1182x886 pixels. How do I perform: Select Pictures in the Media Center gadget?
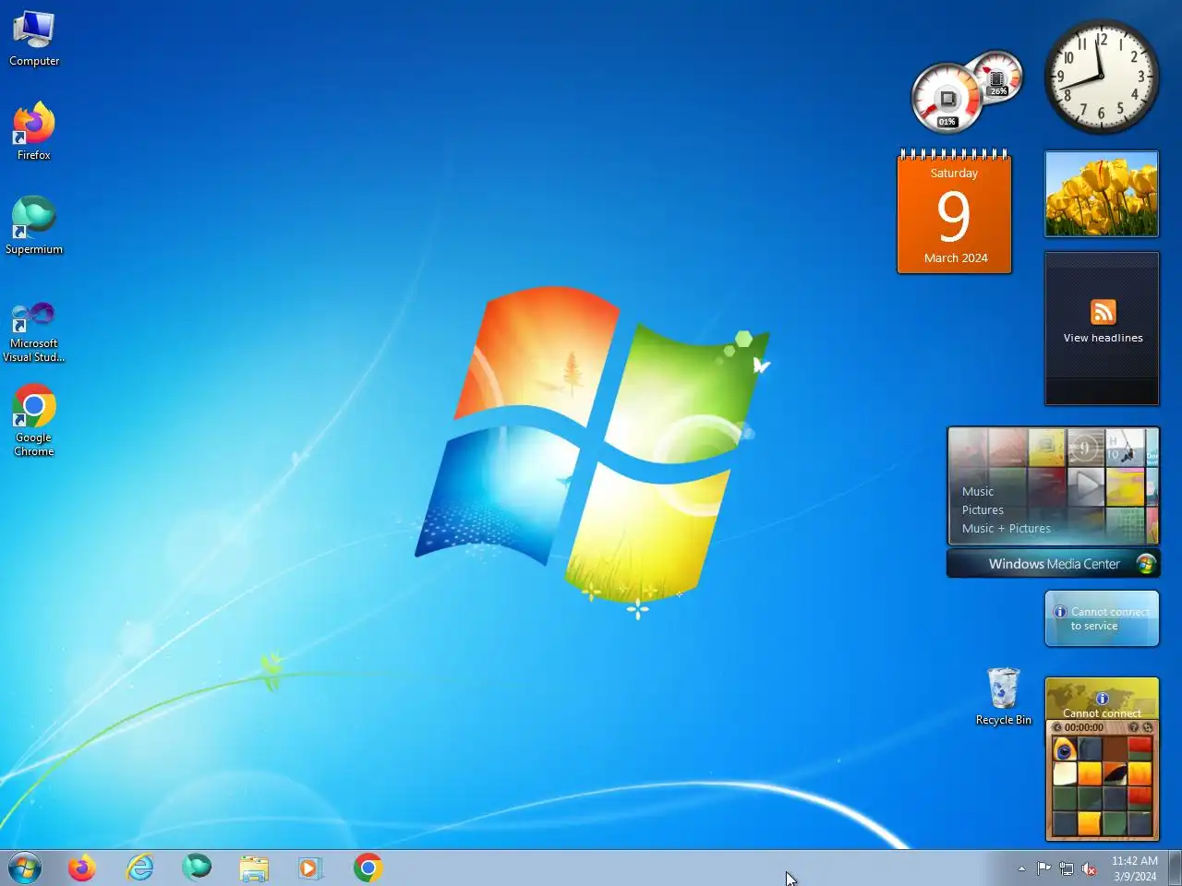pos(983,510)
